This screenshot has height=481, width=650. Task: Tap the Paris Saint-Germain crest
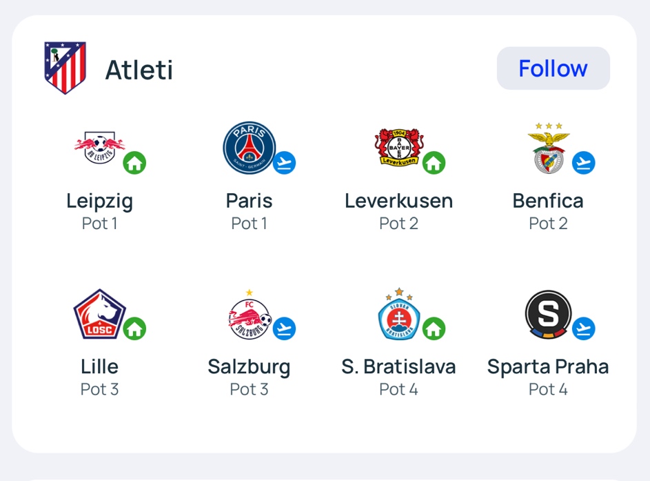[x=249, y=148]
